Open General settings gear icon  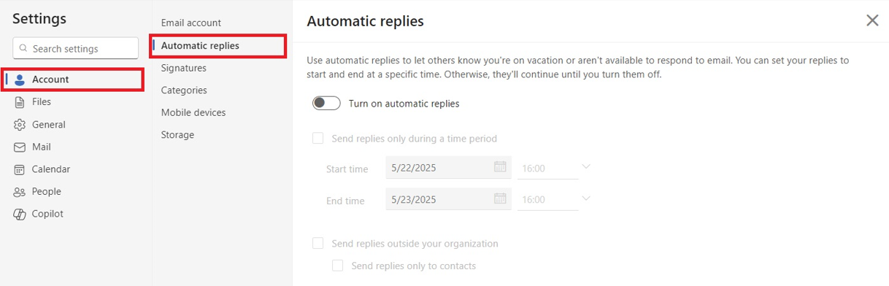(x=20, y=125)
